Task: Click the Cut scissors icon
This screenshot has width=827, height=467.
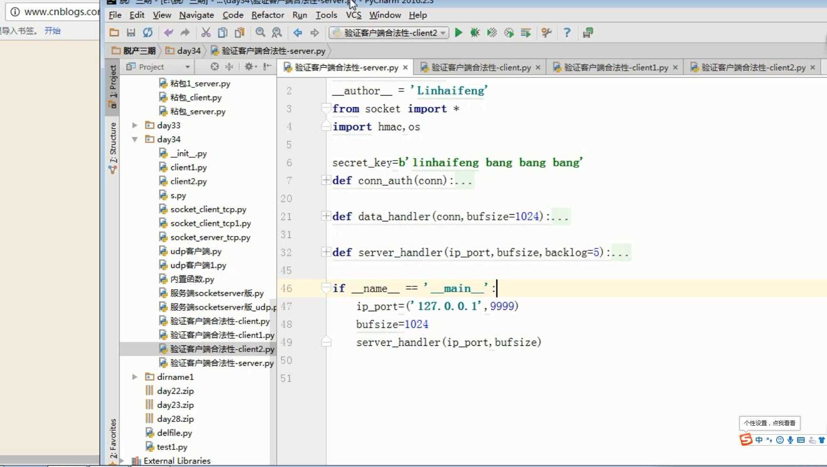Action: pos(205,33)
